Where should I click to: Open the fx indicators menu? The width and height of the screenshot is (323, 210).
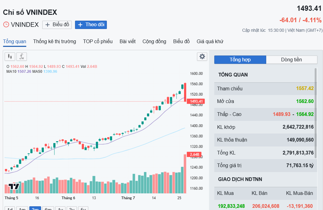(22, 56)
